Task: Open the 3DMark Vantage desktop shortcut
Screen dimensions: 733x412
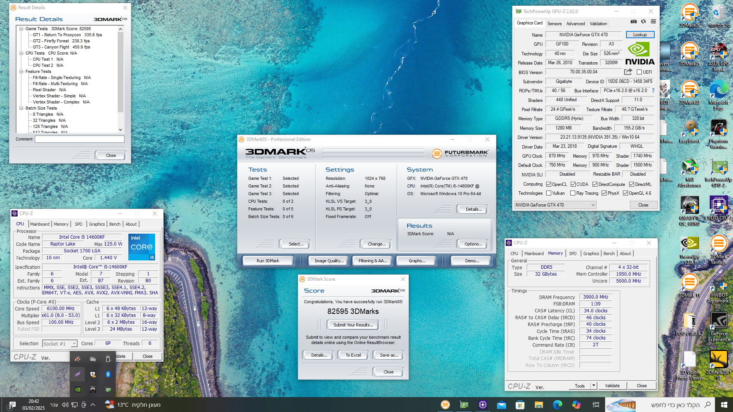Action: pos(719,250)
